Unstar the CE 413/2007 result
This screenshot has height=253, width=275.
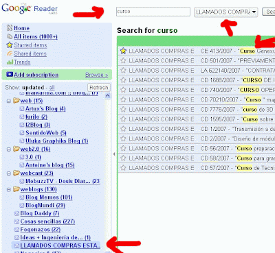pos(123,51)
